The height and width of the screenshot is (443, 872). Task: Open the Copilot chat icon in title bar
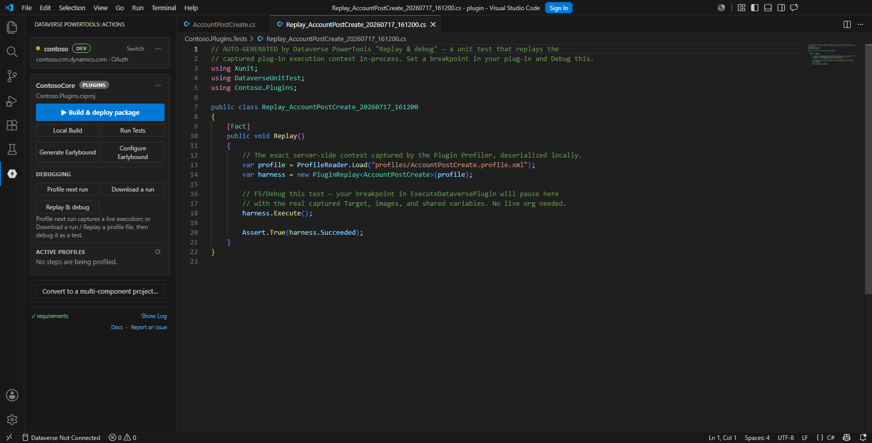(x=794, y=8)
